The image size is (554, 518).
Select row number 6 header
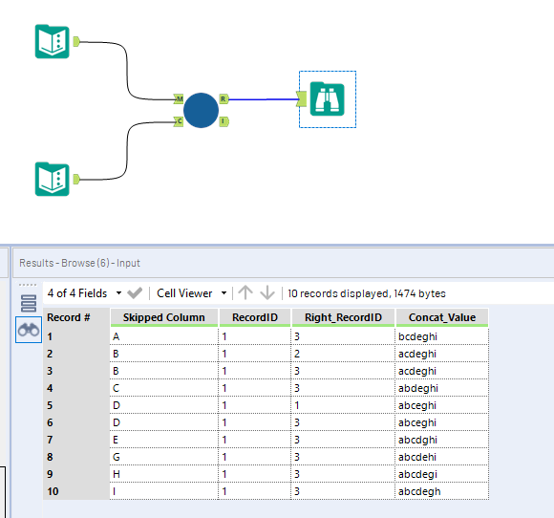(76, 422)
